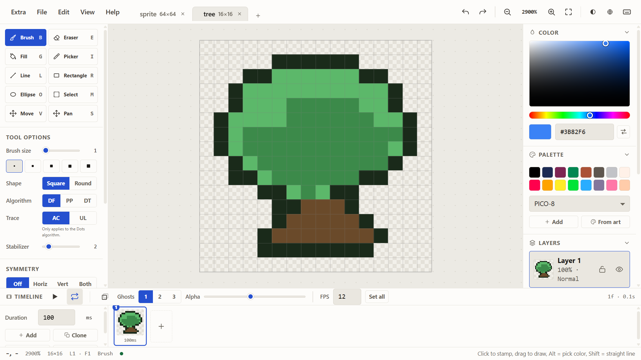Select the Ellipse tool

pos(26,95)
